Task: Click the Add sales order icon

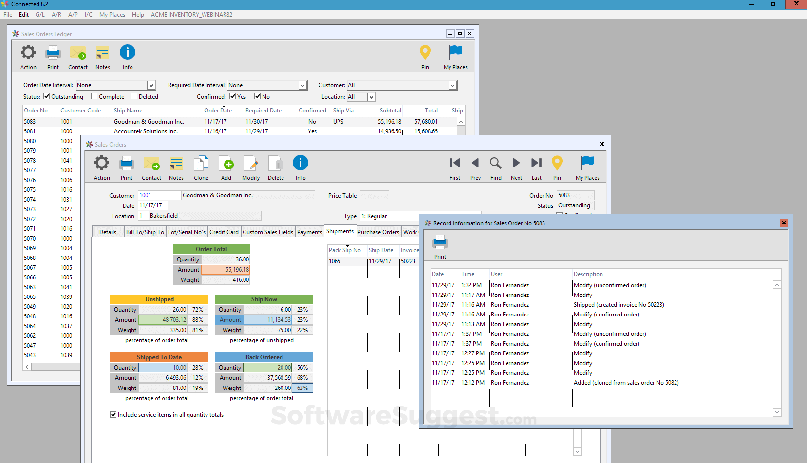Action: click(x=226, y=164)
